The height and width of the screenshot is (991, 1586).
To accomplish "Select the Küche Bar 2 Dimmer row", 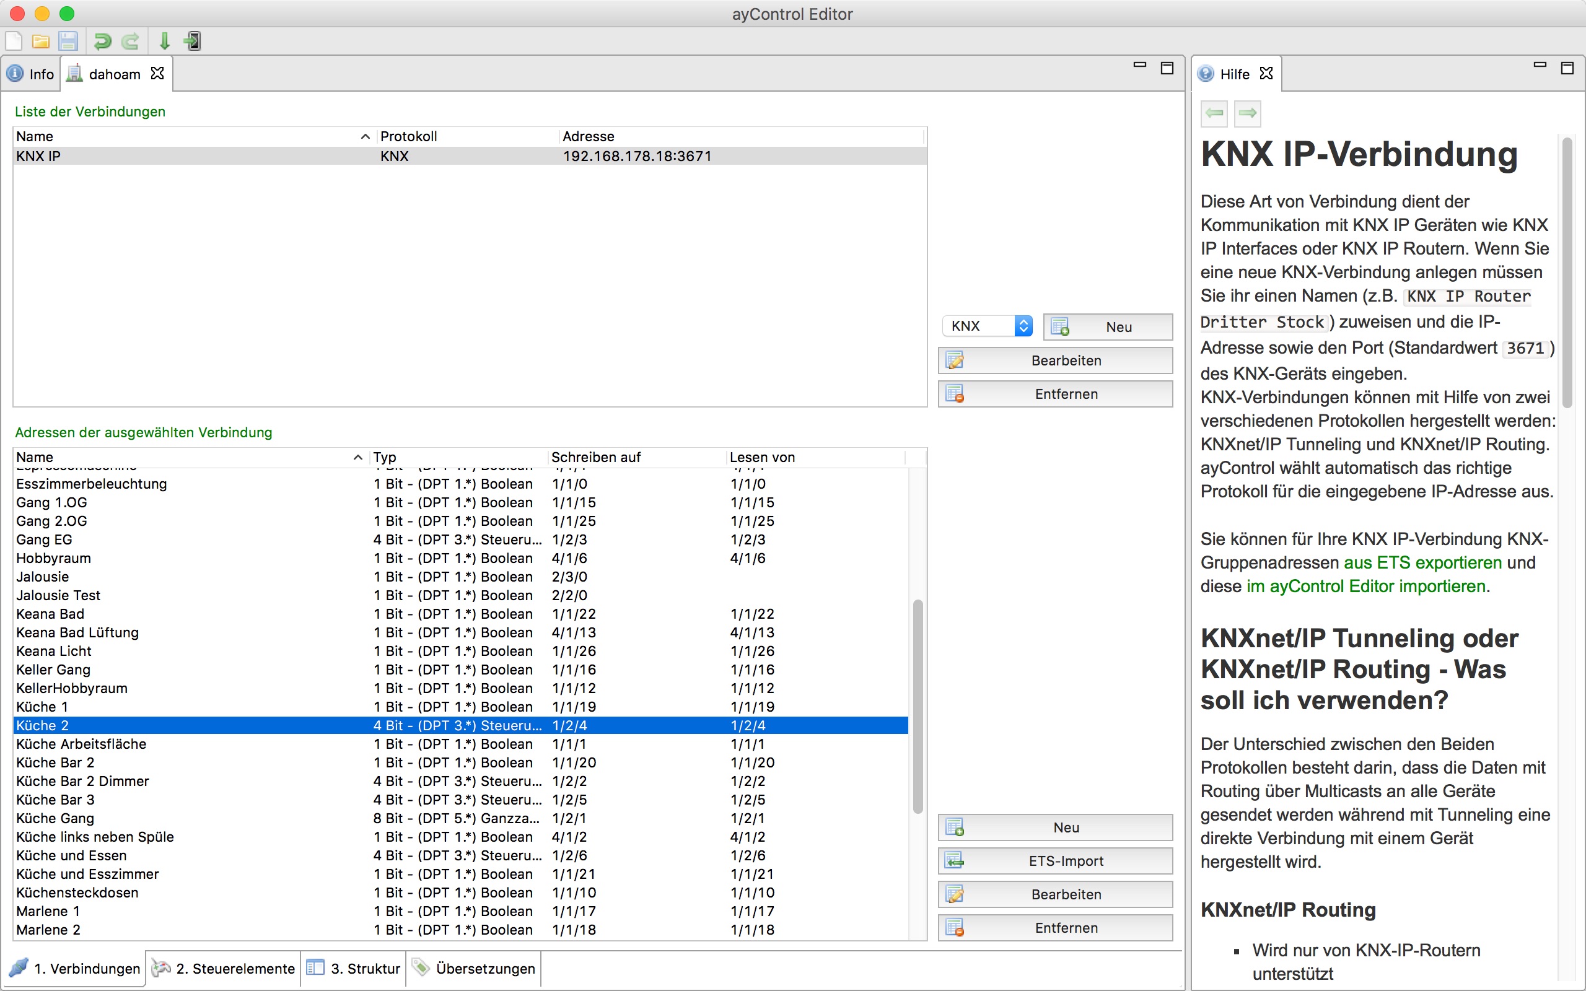I will click(x=461, y=780).
